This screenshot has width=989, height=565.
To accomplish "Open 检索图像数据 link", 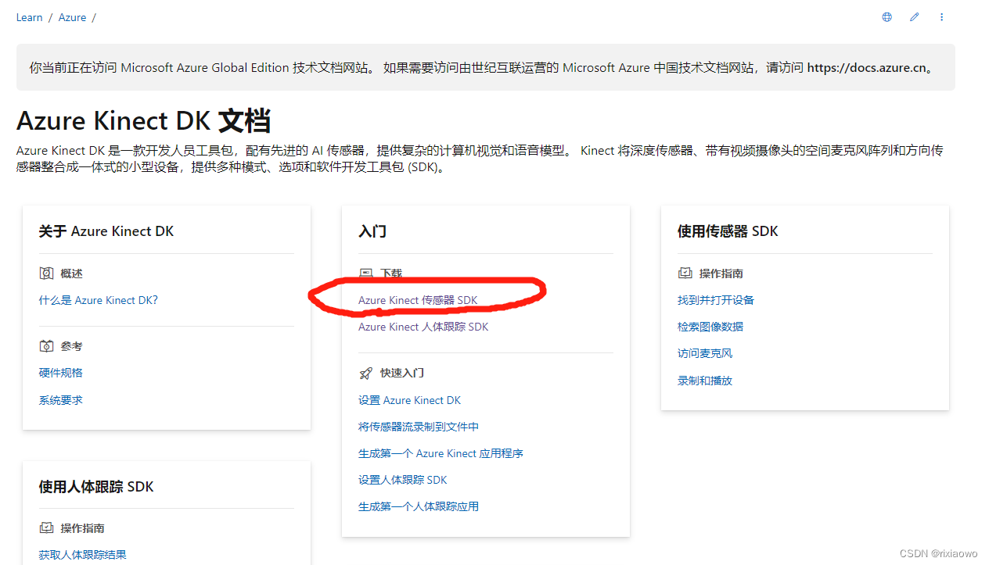I will click(x=710, y=327).
